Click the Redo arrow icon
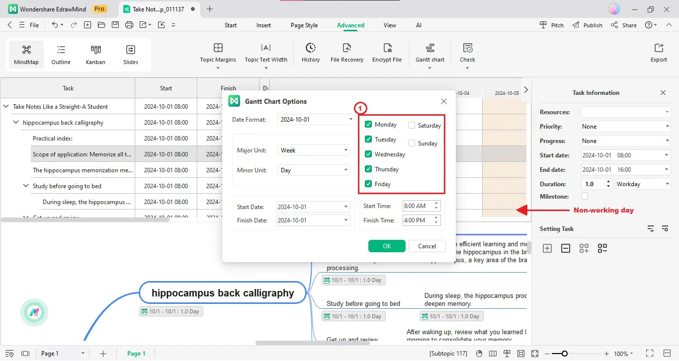 [x=74, y=25]
